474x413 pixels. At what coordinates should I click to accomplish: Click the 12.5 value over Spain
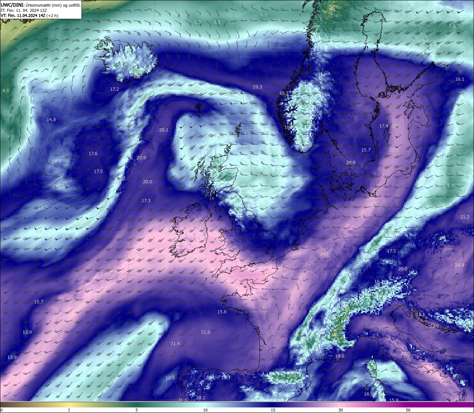point(170,378)
